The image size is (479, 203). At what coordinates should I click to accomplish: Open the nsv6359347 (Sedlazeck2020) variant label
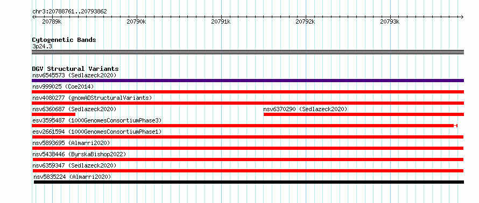[74, 165]
